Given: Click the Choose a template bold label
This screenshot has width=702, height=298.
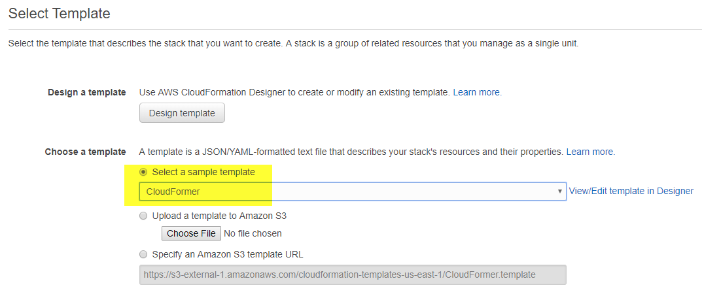Looking at the screenshot, I should click(86, 152).
